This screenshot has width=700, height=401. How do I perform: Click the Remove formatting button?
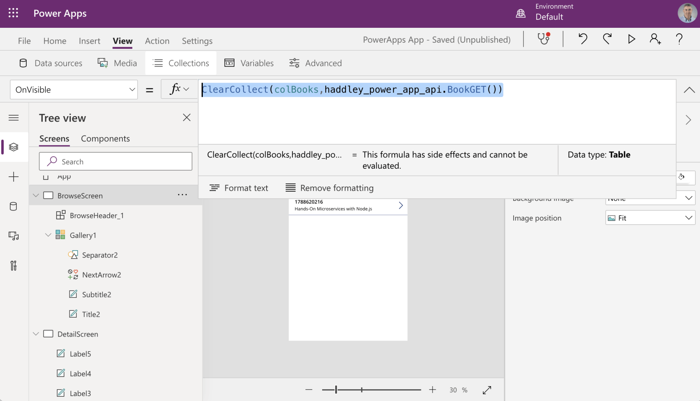(x=329, y=188)
